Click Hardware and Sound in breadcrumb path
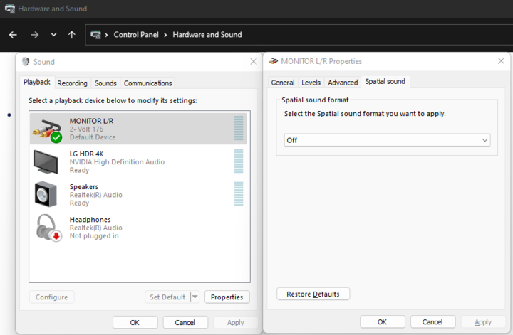Screen dimensions: 513x335 [x=207, y=35]
